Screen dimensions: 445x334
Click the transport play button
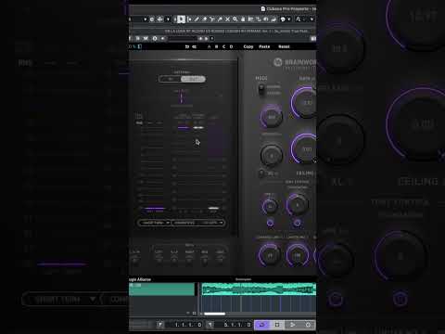pos(292,325)
